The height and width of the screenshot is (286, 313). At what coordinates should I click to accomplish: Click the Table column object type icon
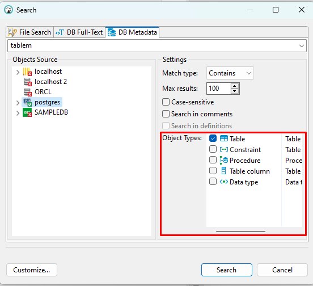click(224, 171)
